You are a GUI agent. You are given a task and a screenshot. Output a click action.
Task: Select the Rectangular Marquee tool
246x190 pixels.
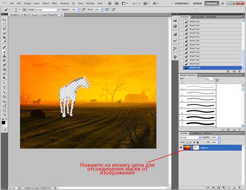click(x=5, y=25)
